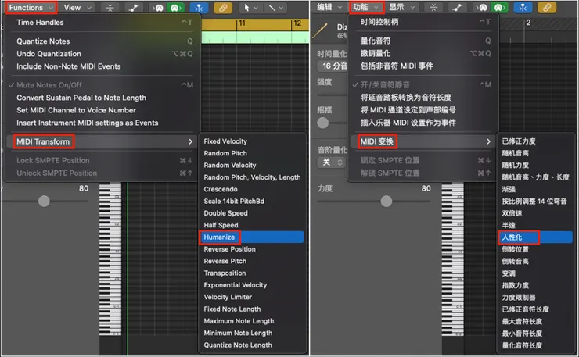The image size is (579, 357).
Task: Click the flute region icon in Chinese inspector
Action: click(320, 31)
